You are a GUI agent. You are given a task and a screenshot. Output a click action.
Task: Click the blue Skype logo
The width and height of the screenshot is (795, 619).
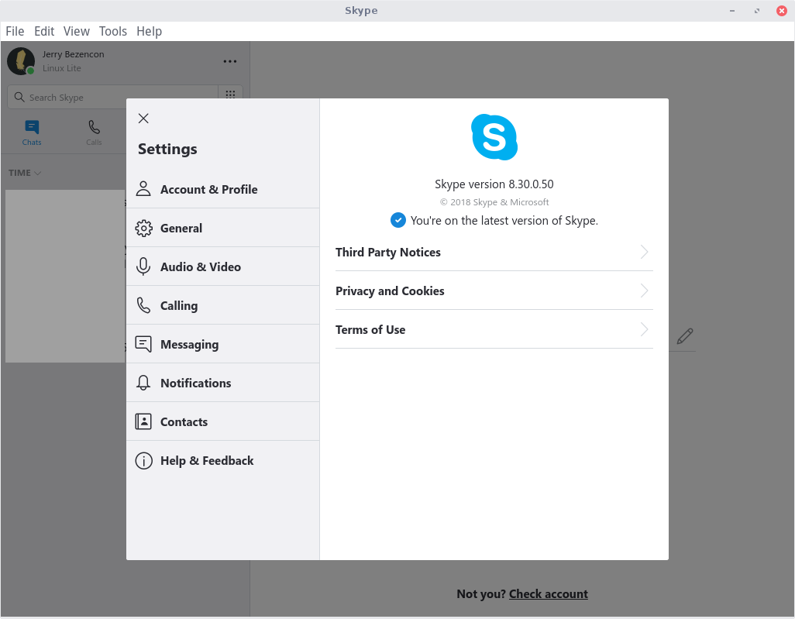494,137
